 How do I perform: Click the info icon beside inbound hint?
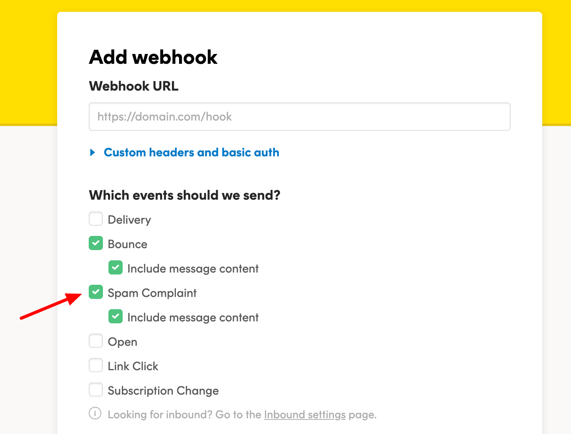(x=95, y=414)
